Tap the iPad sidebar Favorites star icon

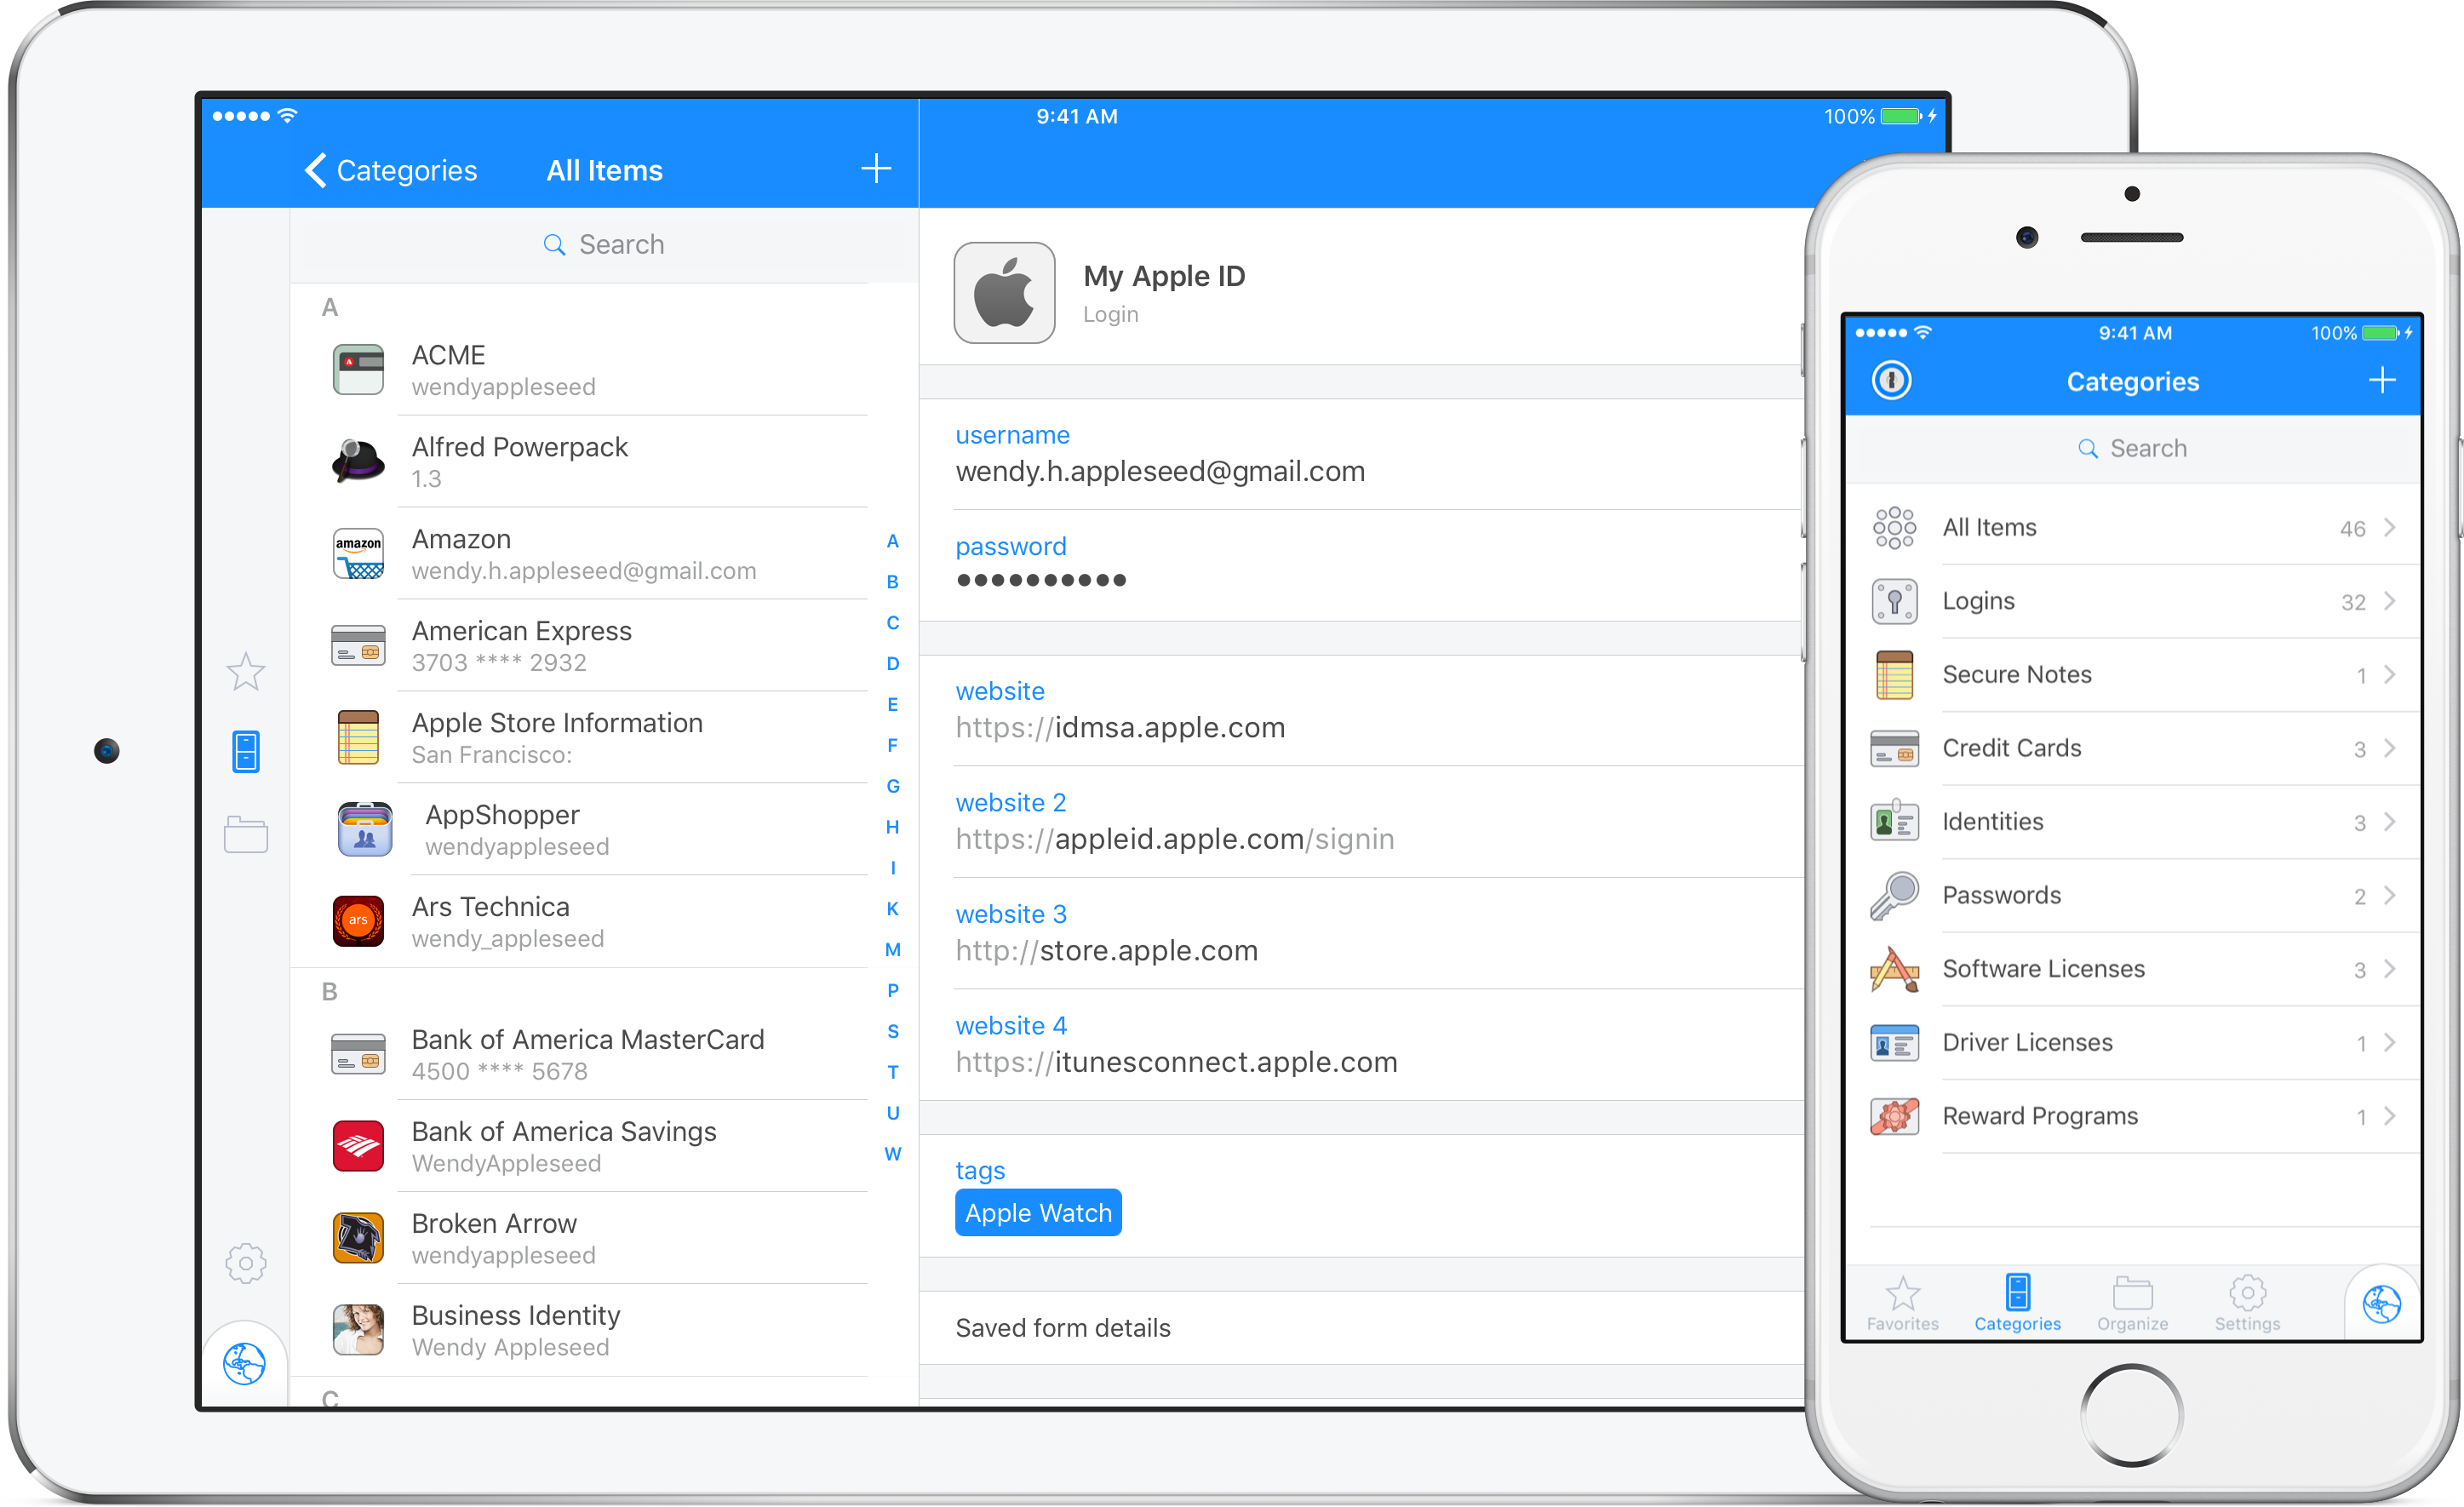(x=246, y=671)
